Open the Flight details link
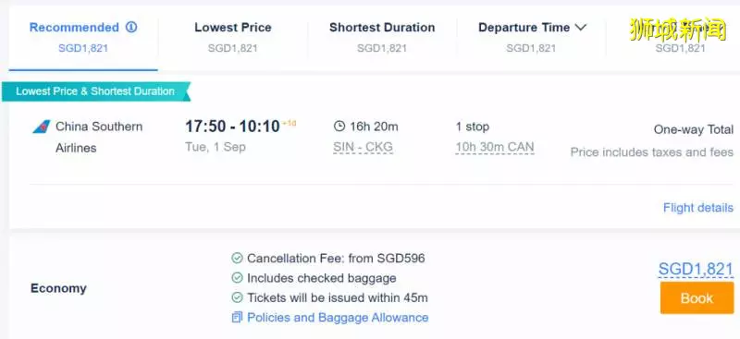Image resolution: width=740 pixels, height=339 pixels. tap(698, 208)
